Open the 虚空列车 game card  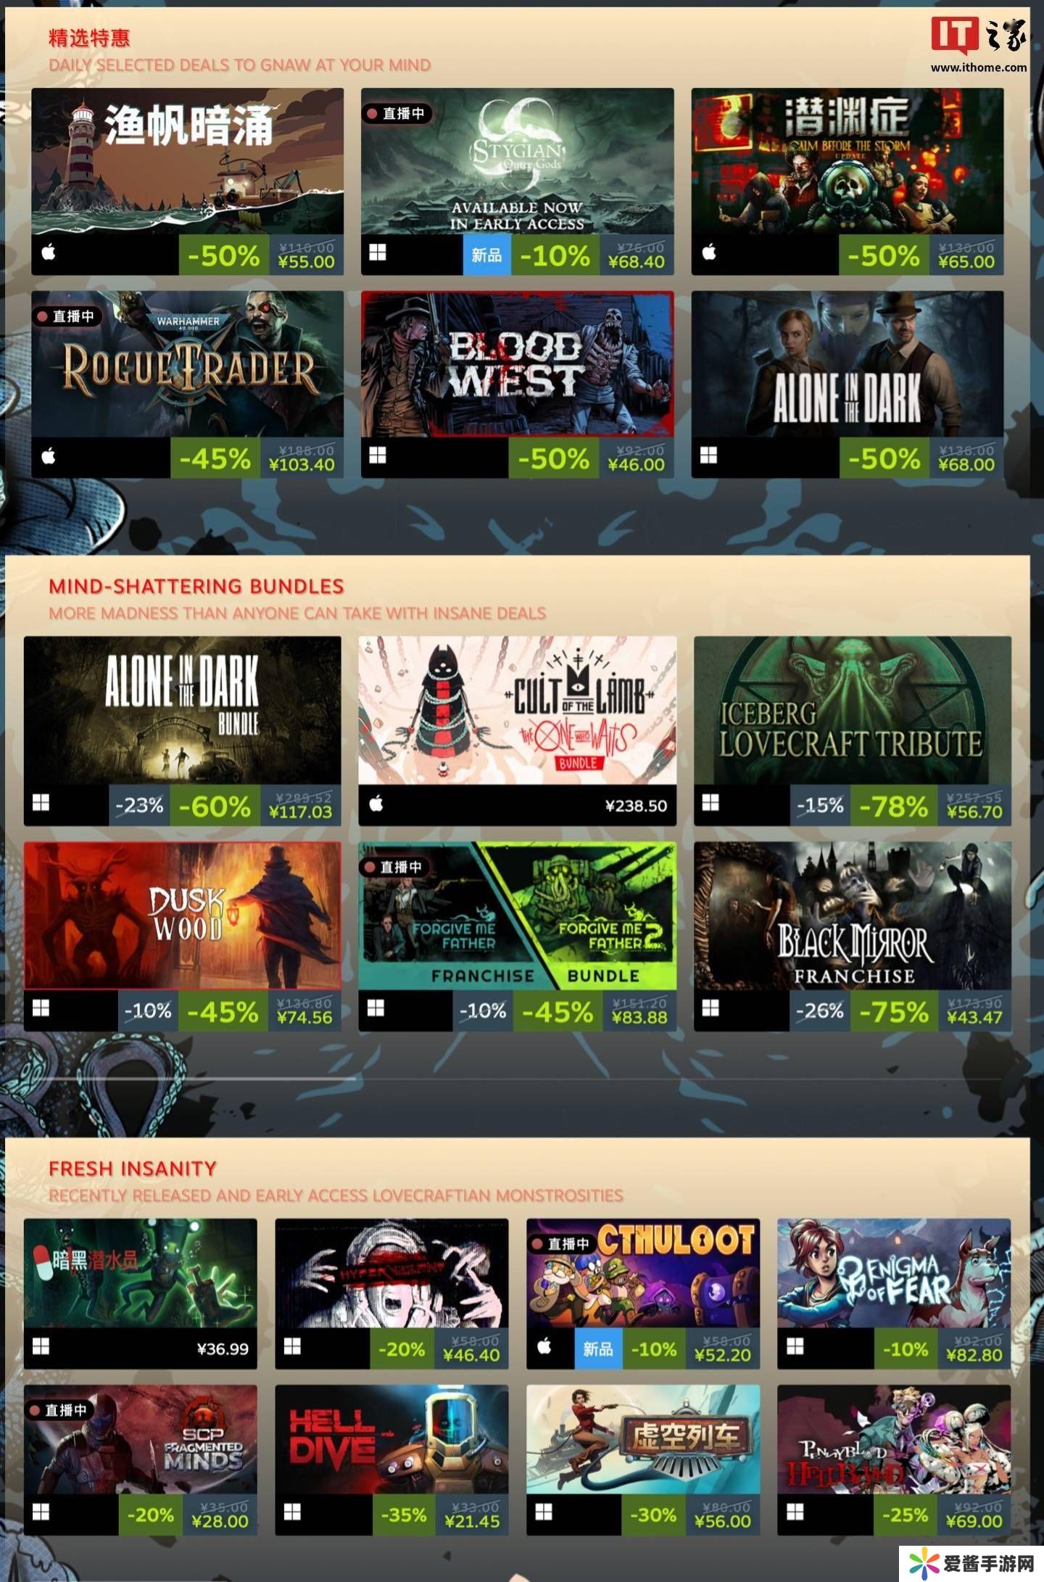643,1439
